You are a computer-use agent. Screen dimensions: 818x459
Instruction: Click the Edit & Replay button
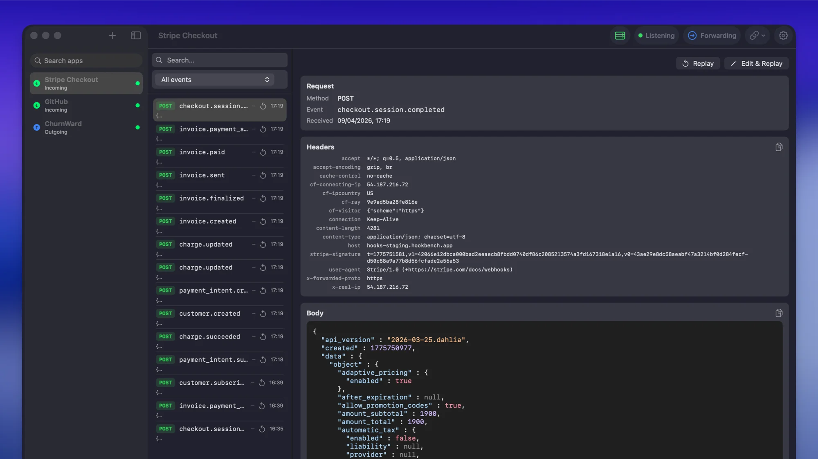(756, 63)
